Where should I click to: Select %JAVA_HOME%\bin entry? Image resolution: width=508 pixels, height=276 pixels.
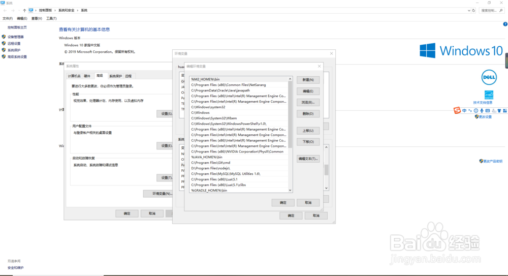[238, 157]
